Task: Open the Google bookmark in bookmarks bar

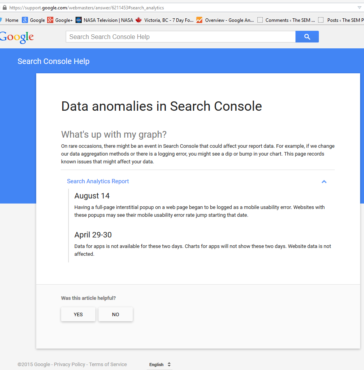Action: click(33, 20)
